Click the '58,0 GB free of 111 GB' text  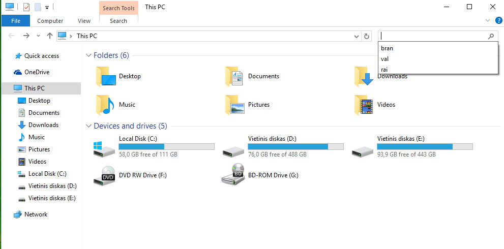click(x=148, y=154)
